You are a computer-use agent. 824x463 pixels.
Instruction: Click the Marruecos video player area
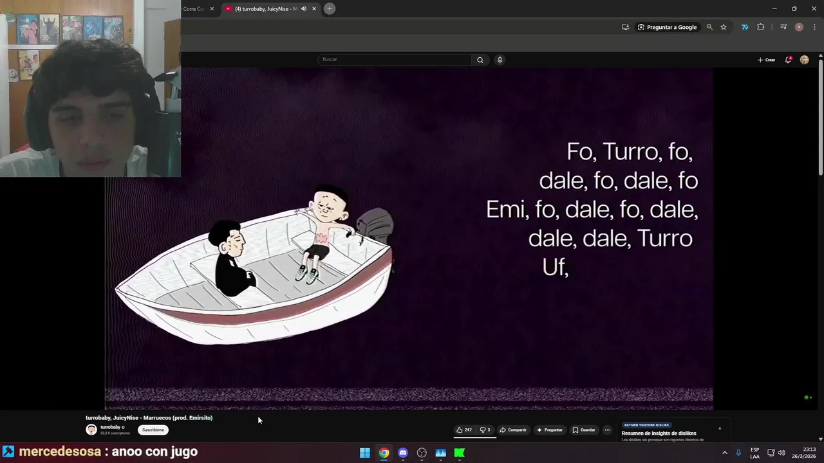tap(409, 238)
